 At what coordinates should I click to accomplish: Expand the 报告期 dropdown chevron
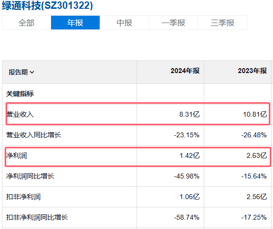(32, 72)
